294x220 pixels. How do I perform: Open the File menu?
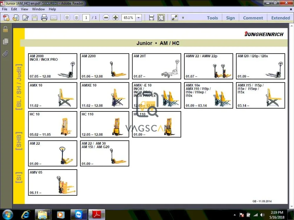(4, 9)
